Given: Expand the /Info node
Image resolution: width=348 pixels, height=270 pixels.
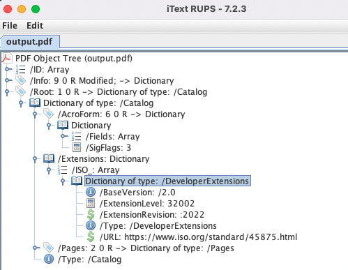Looking at the screenshot, I should 8,80.
